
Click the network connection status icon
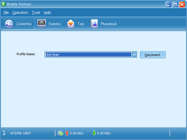(x=60, y=133)
